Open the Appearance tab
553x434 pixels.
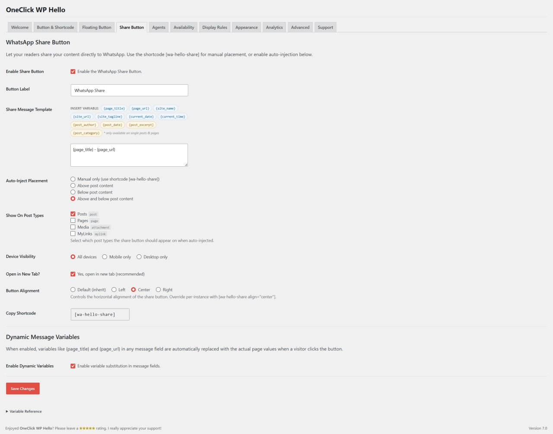tap(246, 27)
